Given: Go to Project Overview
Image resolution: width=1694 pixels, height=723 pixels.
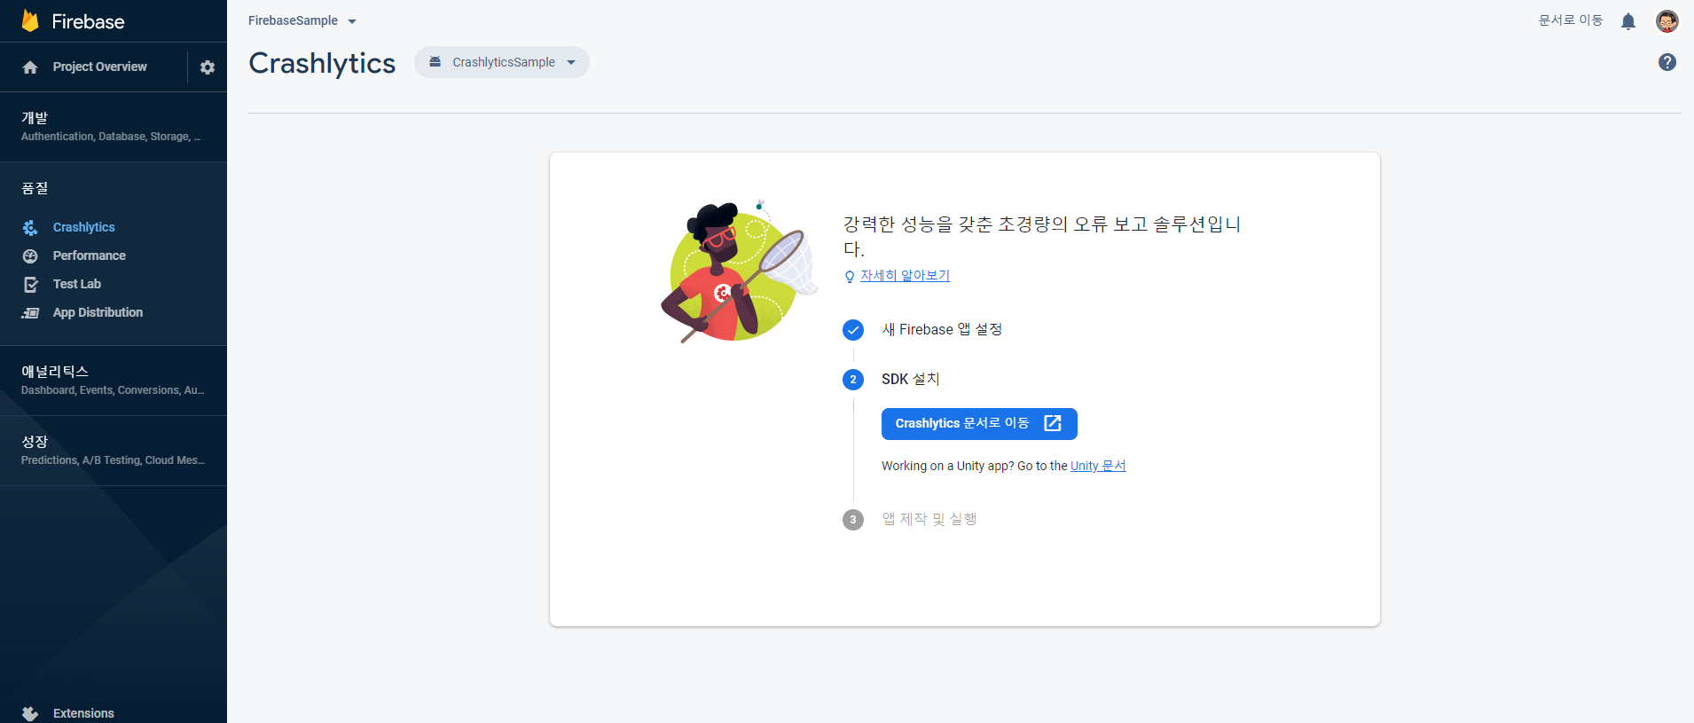Looking at the screenshot, I should pyautogui.click(x=100, y=67).
